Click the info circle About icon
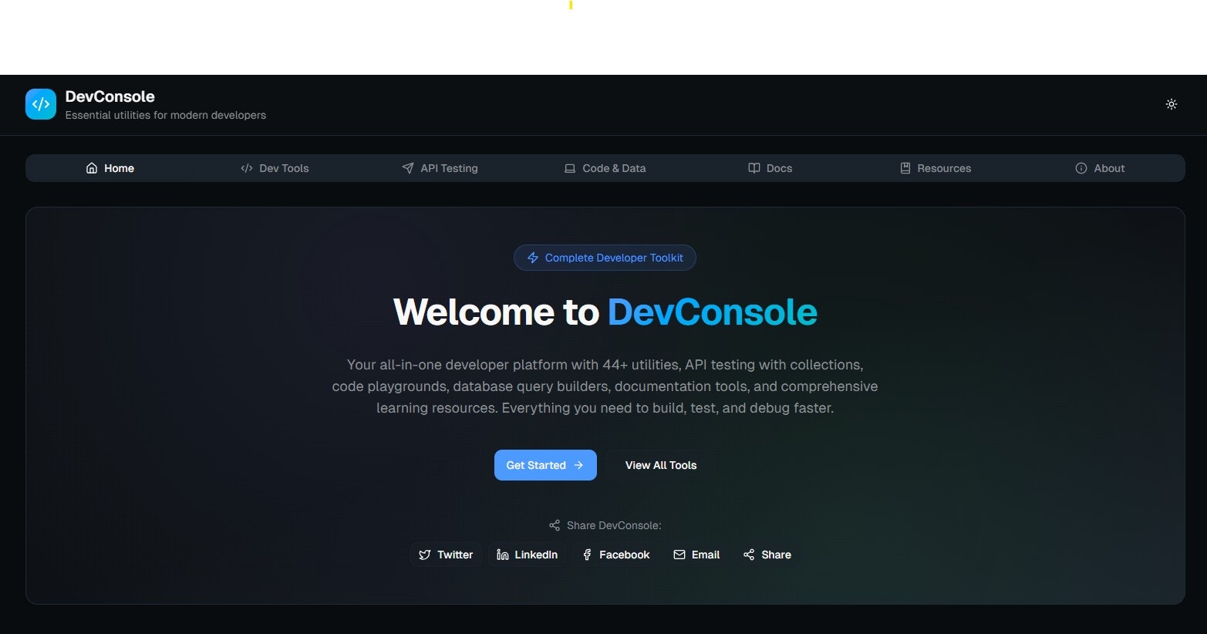The height and width of the screenshot is (634, 1207). tap(1080, 167)
